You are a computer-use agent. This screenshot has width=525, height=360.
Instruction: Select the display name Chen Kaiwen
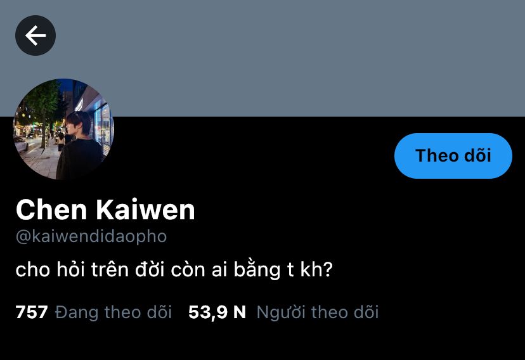pos(105,210)
